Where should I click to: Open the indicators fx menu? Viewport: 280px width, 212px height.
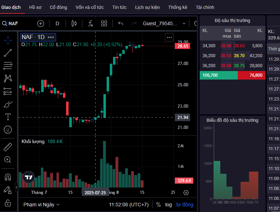[x=91, y=23]
